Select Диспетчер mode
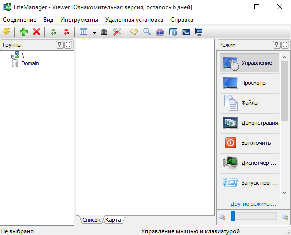The image size is (291, 235). (x=249, y=163)
